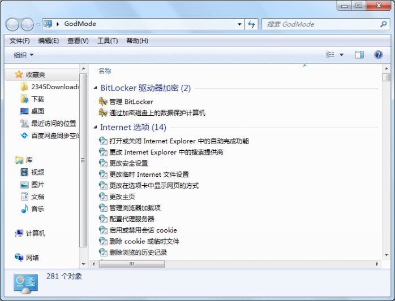This screenshot has width=395, height=301.
Task: Click navigation pane scroll-up arrow
Action: [x=83, y=68]
